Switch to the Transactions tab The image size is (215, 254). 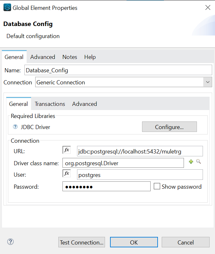tap(50, 104)
